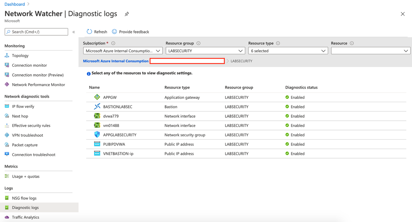Click the APPGW application gateway icon
Image resolution: width=412 pixels, height=222 pixels.
[97, 97]
